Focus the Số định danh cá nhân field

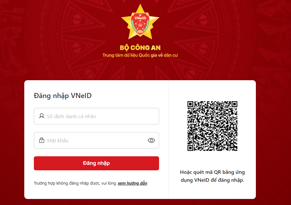(x=96, y=116)
